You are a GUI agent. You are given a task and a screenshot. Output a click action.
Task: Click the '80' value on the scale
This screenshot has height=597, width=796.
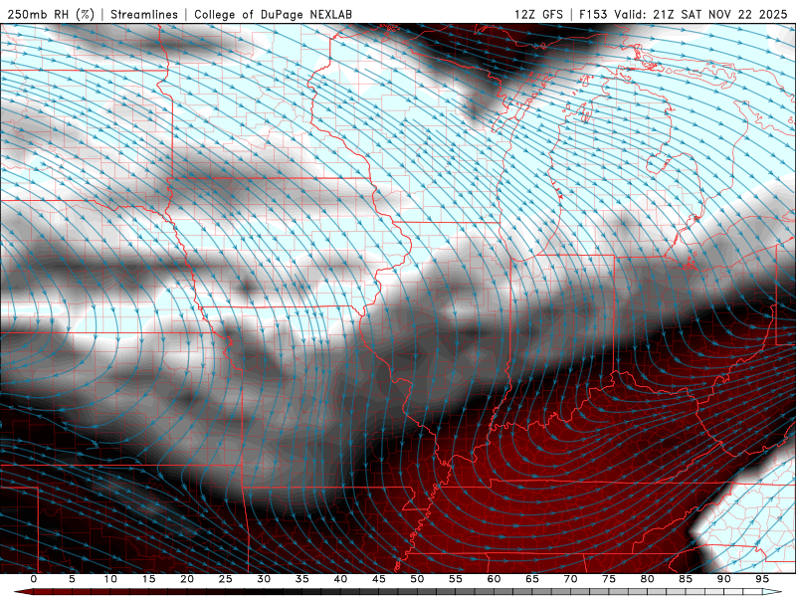click(647, 579)
